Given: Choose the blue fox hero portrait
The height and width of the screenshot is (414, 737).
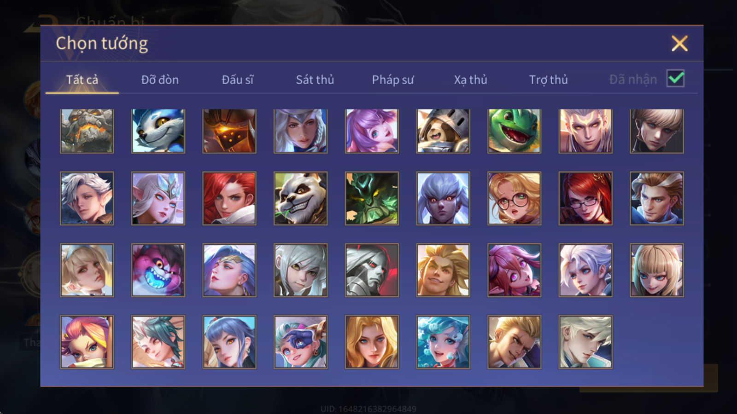Looking at the screenshot, I should (158, 131).
